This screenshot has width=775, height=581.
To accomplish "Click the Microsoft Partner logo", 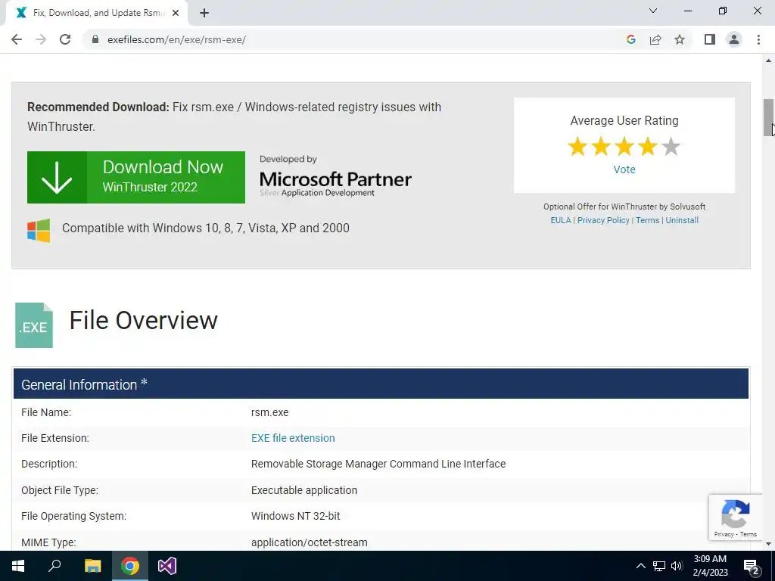I will [x=335, y=178].
